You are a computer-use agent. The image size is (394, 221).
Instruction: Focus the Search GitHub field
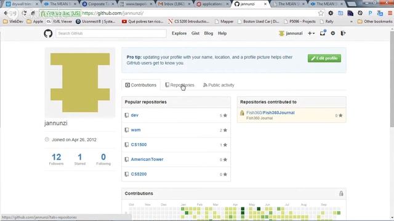click(x=111, y=33)
